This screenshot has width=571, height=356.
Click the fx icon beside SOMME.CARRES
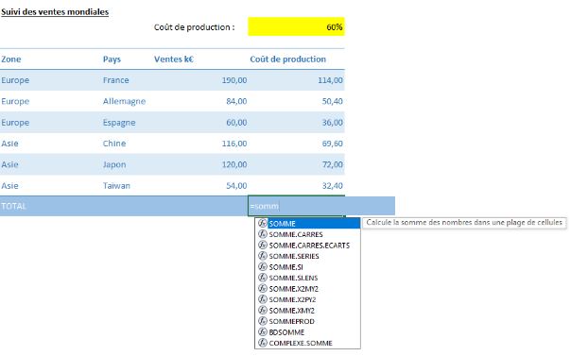pyautogui.click(x=263, y=234)
